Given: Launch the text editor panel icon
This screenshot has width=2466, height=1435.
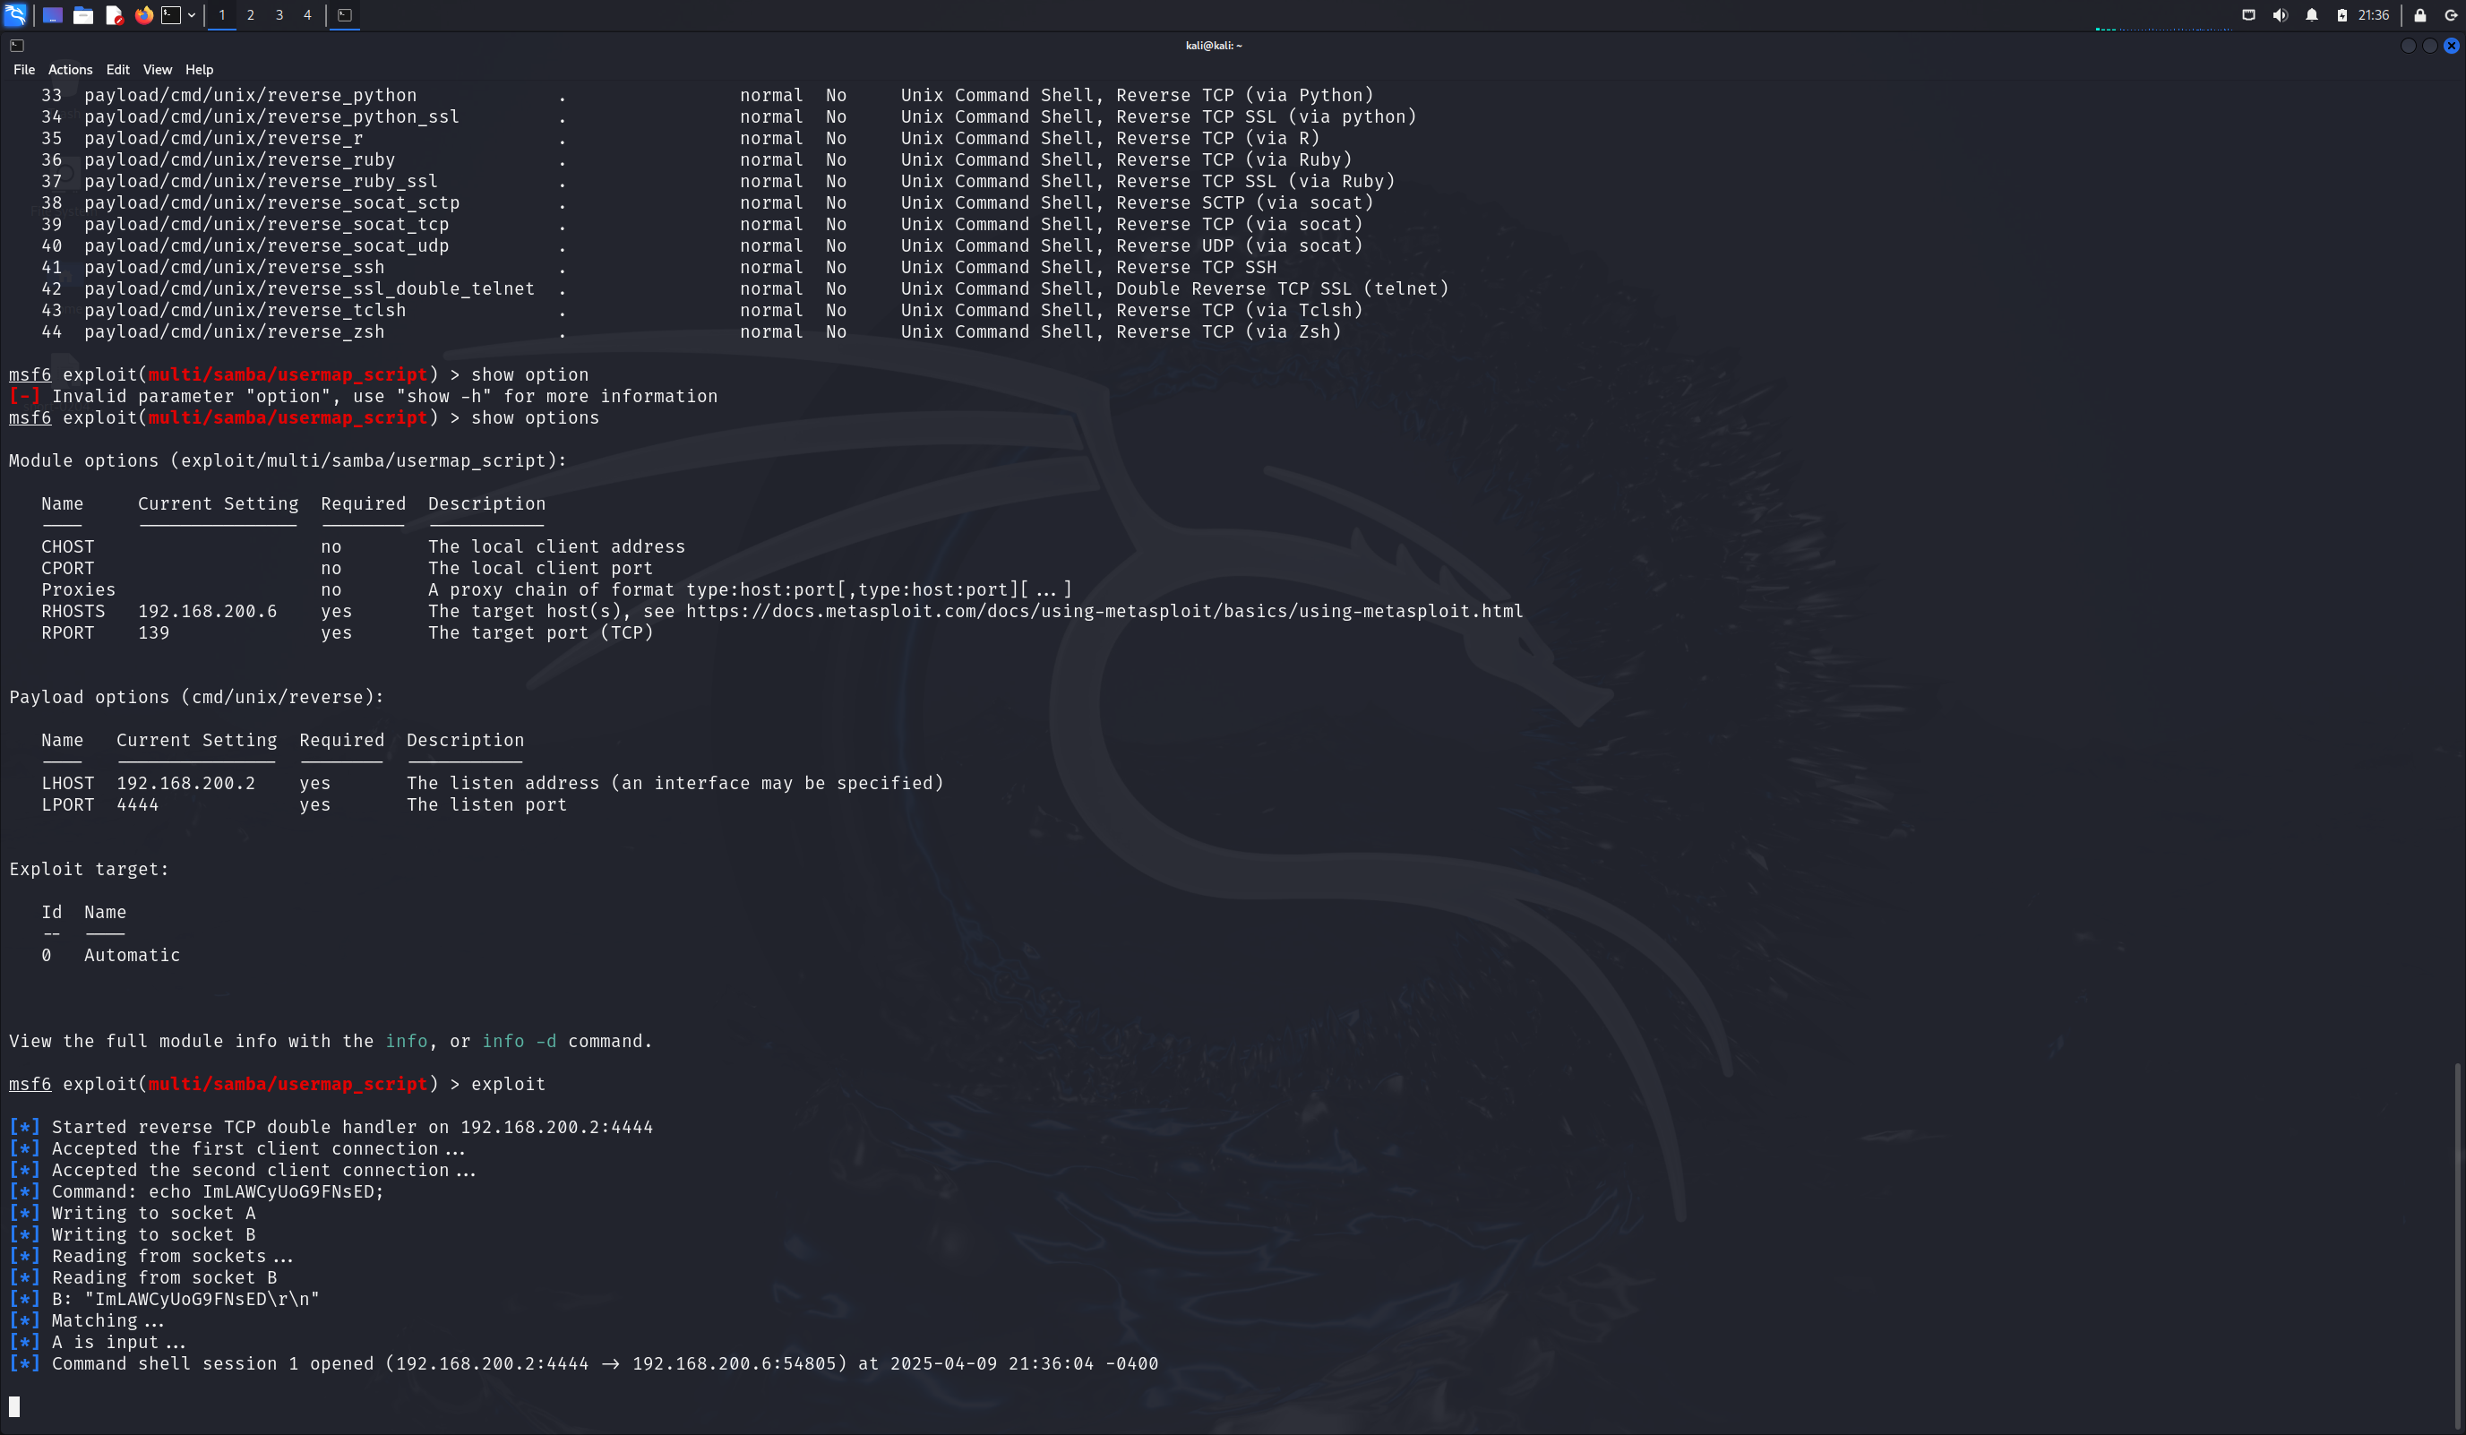Looking at the screenshot, I should [114, 14].
